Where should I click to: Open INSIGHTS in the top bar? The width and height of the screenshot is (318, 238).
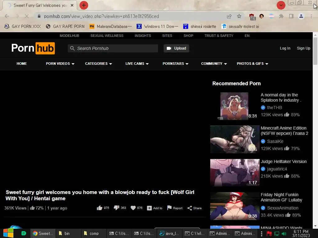click(143, 36)
